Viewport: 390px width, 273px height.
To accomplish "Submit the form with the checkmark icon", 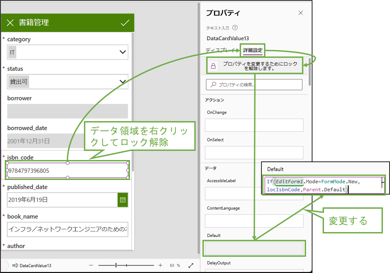I will (125, 23).
